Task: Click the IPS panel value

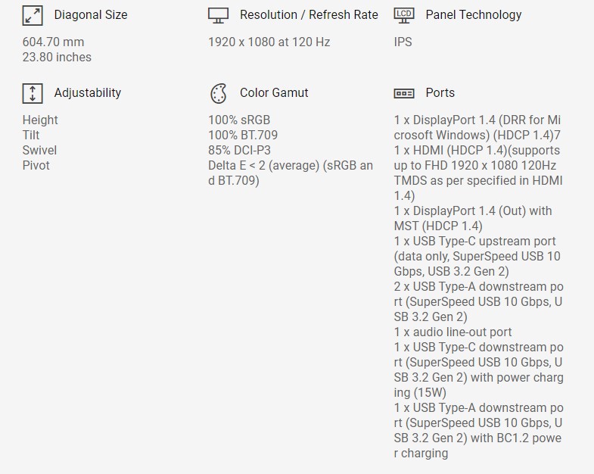Action: (x=403, y=42)
